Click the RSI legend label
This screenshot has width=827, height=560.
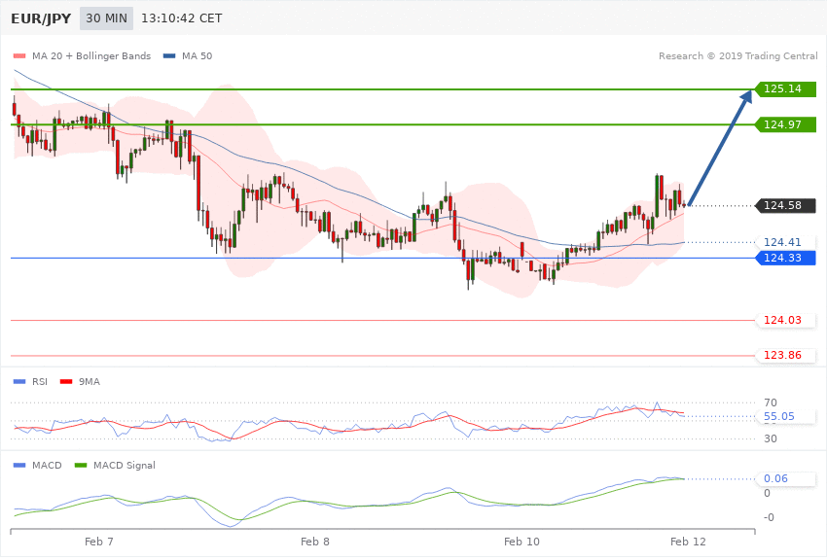[x=40, y=381]
